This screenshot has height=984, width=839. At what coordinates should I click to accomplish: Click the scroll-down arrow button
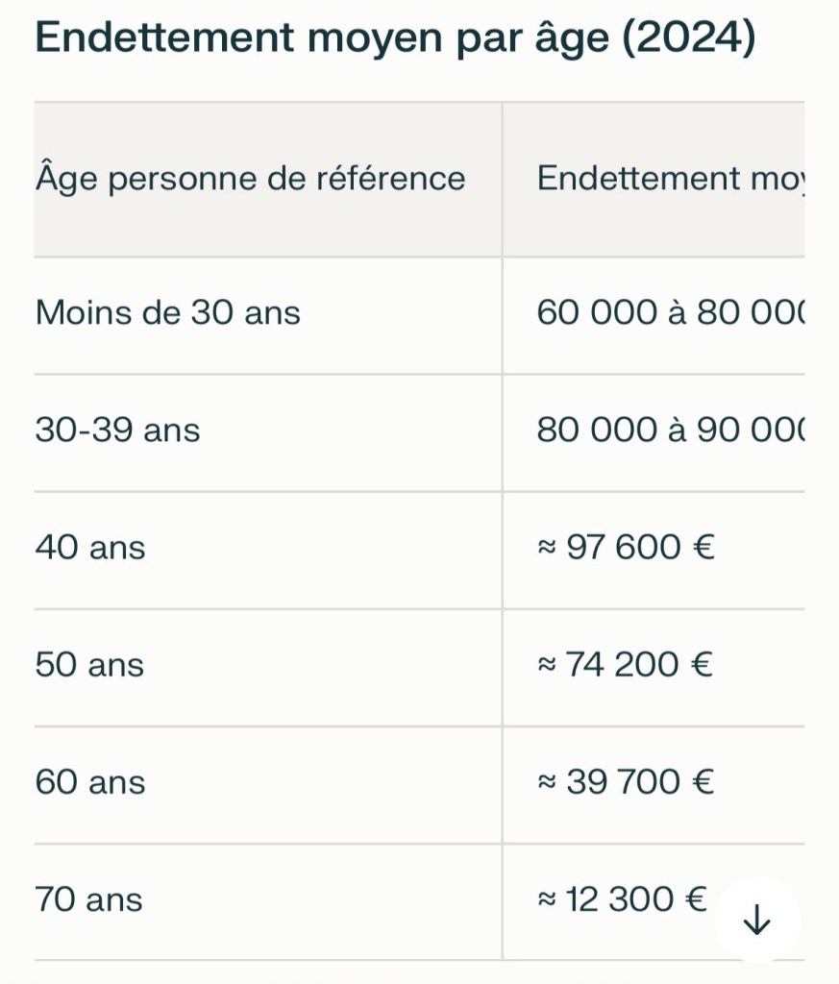(x=757, y=920)
